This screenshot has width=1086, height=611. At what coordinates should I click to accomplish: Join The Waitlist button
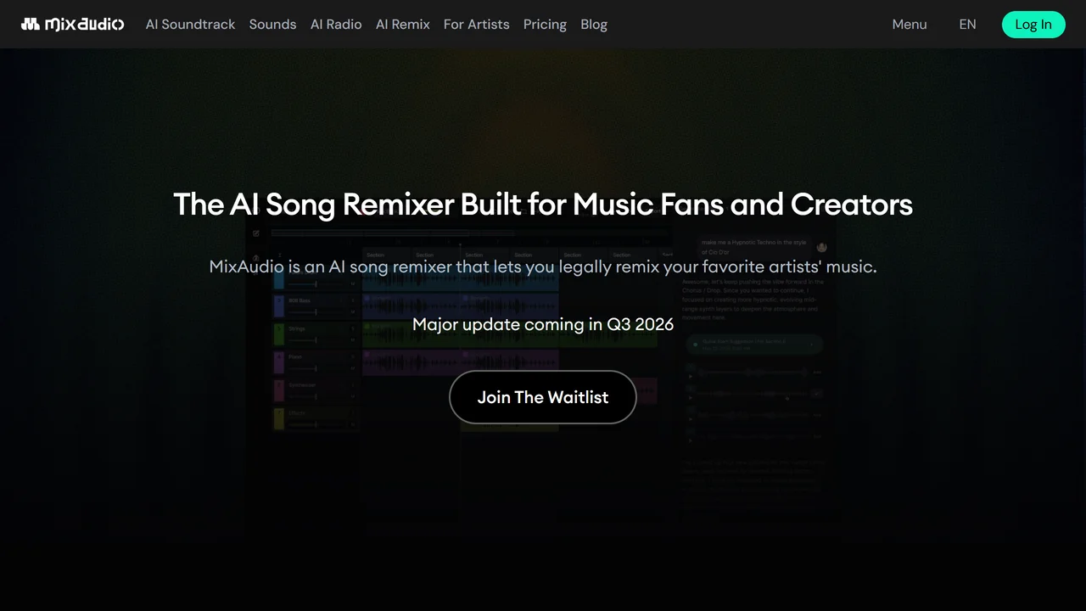click(x=543, y=397)
